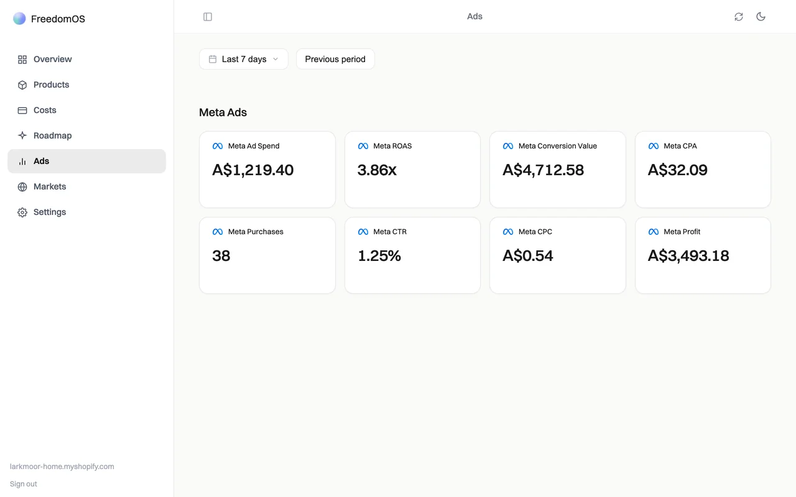Click Meta logo on CPC card

pyautogui.click(x=508, y=232)
